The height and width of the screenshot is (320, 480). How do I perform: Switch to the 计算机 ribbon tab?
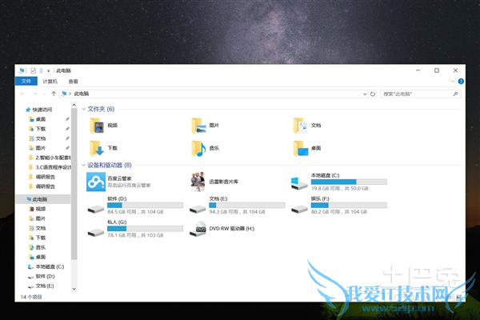[50, 82]
